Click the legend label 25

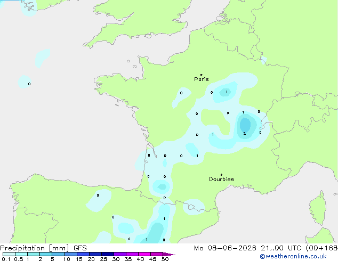click(x=103, y=259)
